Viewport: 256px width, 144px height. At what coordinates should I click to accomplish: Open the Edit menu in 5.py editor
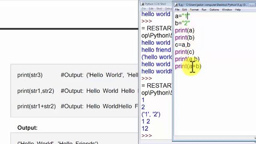[x=184, y=10]
